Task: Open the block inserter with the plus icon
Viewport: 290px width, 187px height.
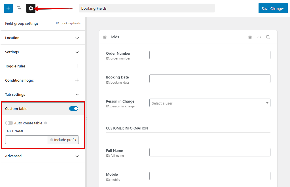Action: pos(8,8)
